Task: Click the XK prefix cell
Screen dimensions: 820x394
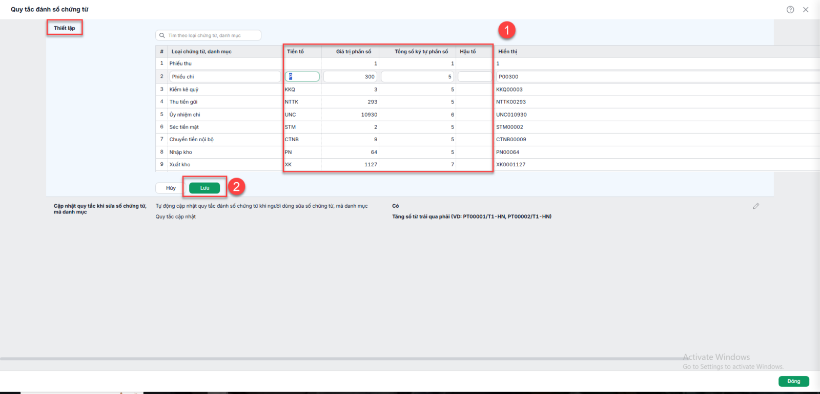Action: click(x=302, y=164)
